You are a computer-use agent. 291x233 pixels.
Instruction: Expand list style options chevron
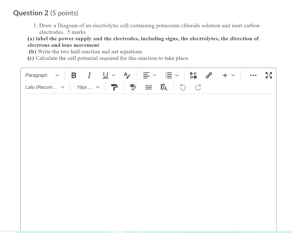tap(177, 75)
